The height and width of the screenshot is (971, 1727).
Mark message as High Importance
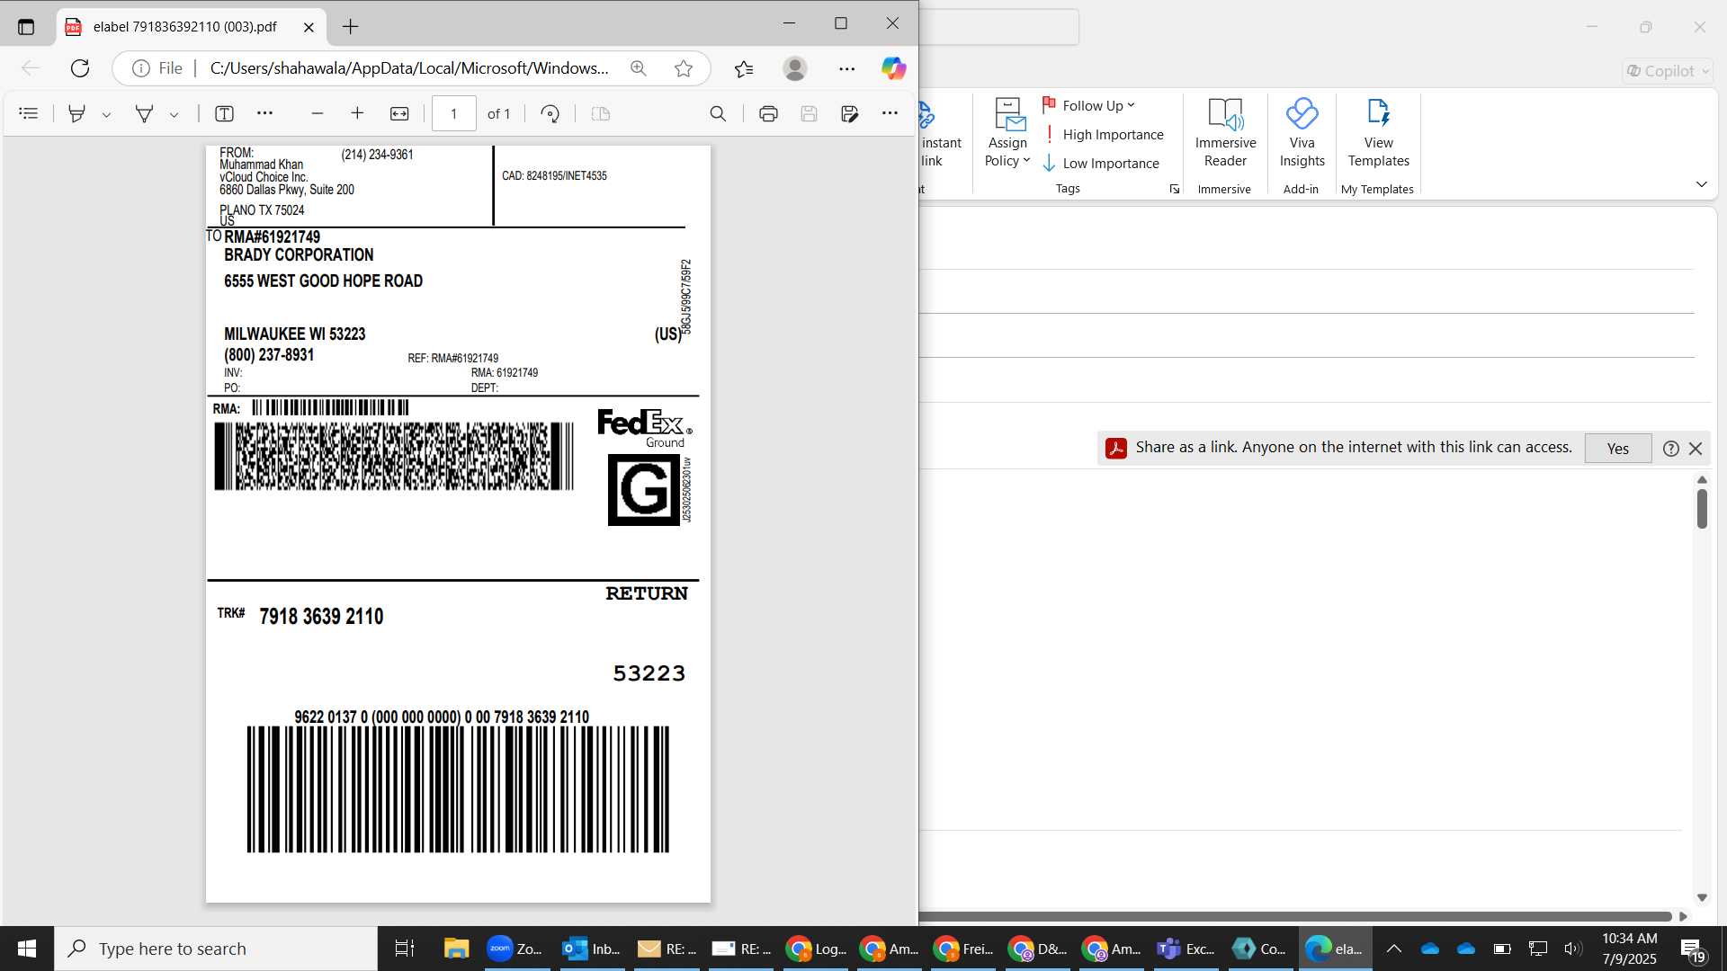point(1104,134)
